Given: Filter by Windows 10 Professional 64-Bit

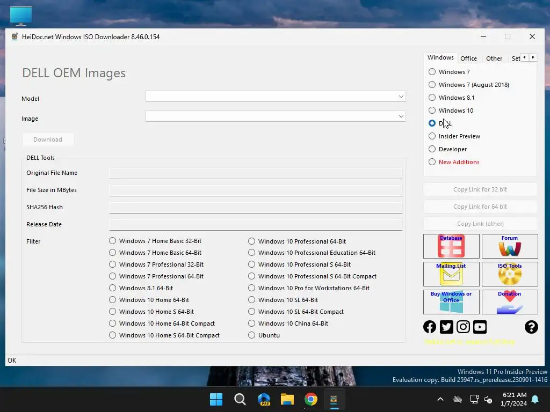Looking at the screenshot, I should click(x=296, y=241).
